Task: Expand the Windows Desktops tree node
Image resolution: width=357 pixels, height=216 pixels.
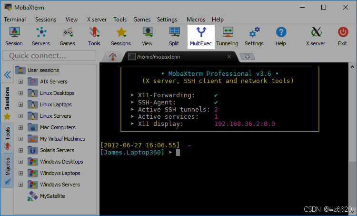Action: [21, 162]
